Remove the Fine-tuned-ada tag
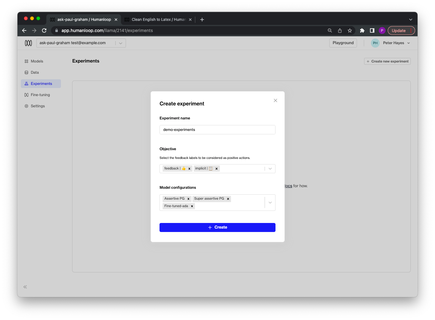Image resolution: width=435 pixels, height=320 pixels. coord(192,206)
